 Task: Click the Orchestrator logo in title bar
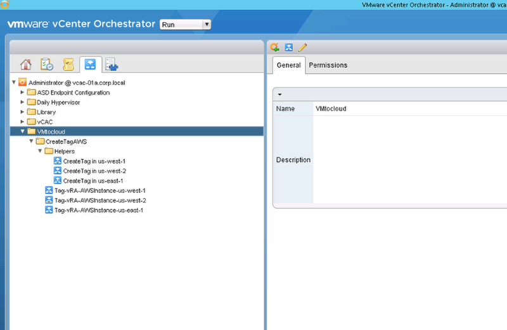4,4
